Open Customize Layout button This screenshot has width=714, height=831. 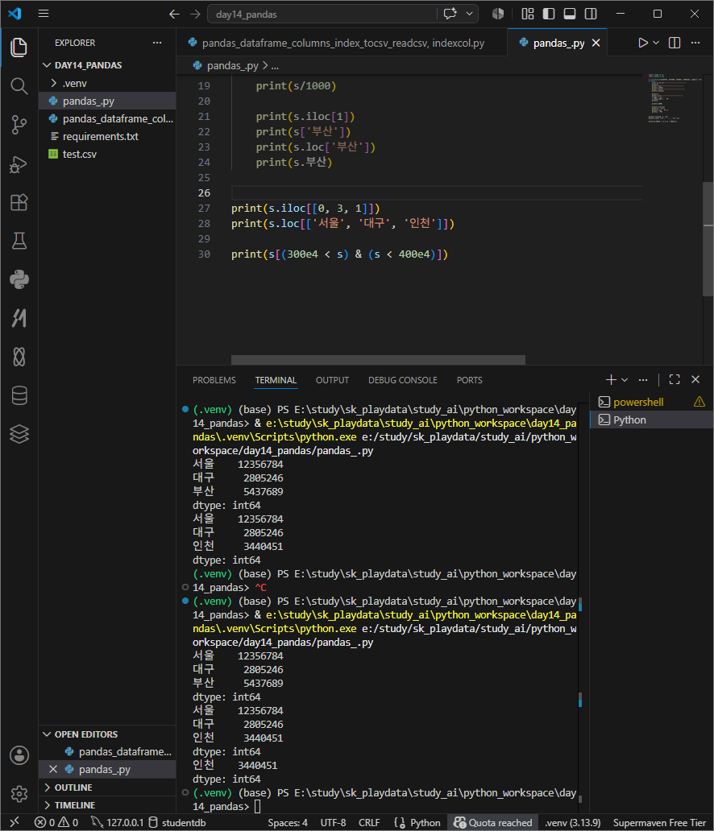[x=528, y=14]
